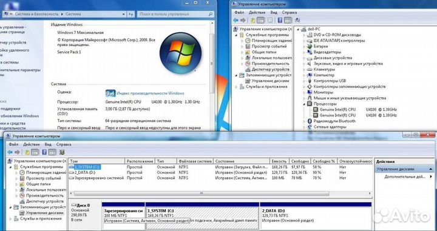Open Индекс производительности Windows link
Viewport: 437px width, 231px height.
pos(151,93)
